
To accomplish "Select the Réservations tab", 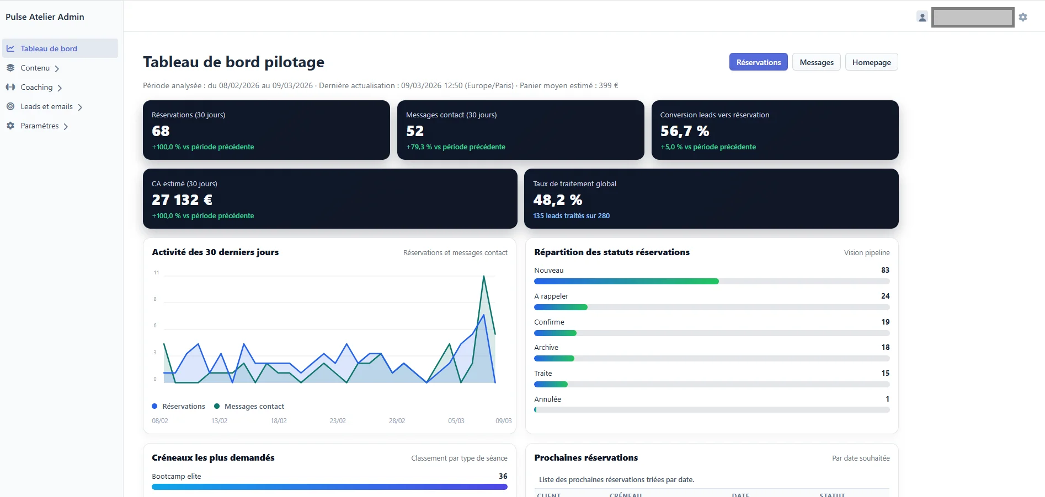I will click(758, 62).
